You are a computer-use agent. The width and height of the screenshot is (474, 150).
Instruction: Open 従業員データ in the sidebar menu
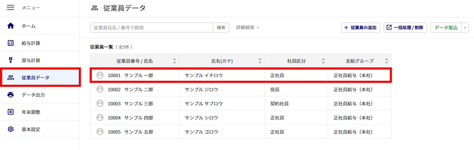tap(35, 77)
